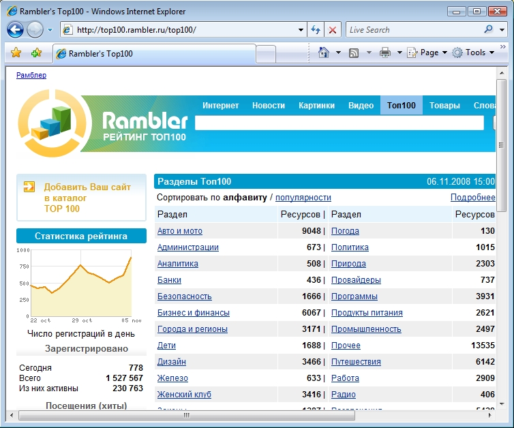This screenshot has width=514, height=428.
Task: Select the Видео navigation tab
Action: pyautogui.click(x=361, y=105)
